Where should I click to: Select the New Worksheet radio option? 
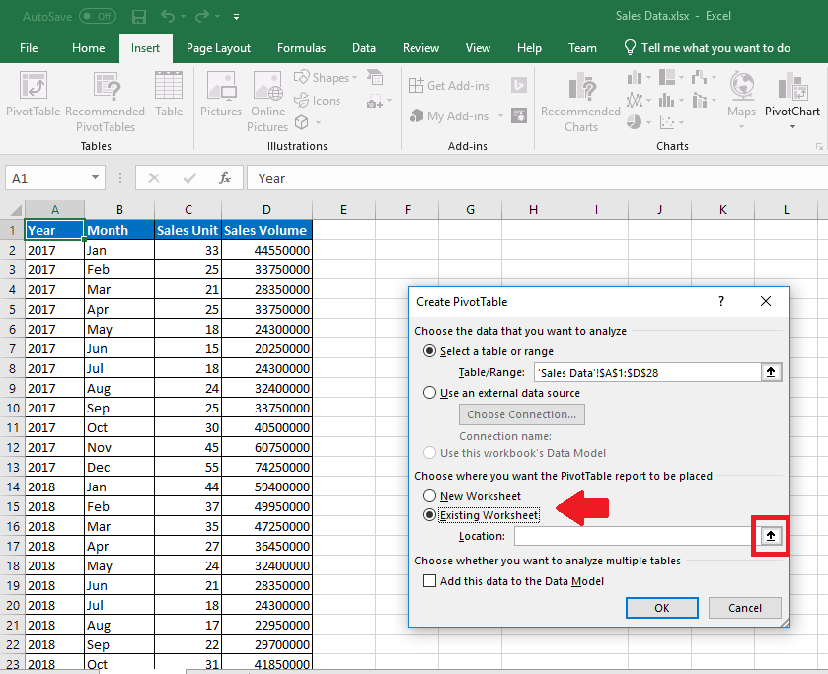coord(429,496)
